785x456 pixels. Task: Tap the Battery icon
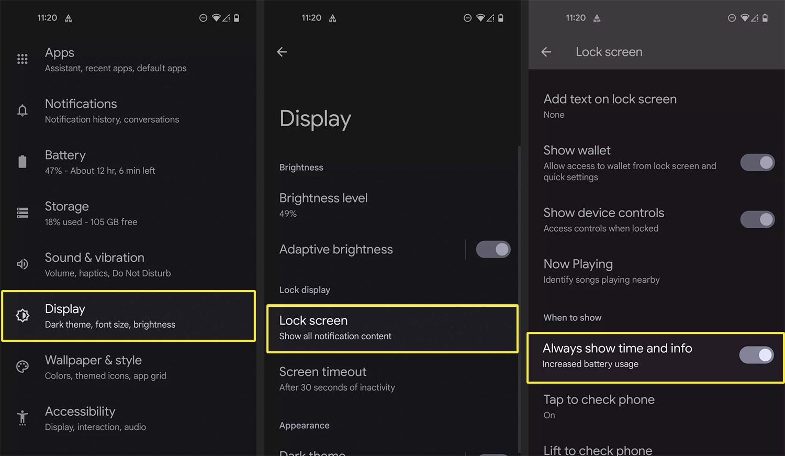[x=22, y=161]
